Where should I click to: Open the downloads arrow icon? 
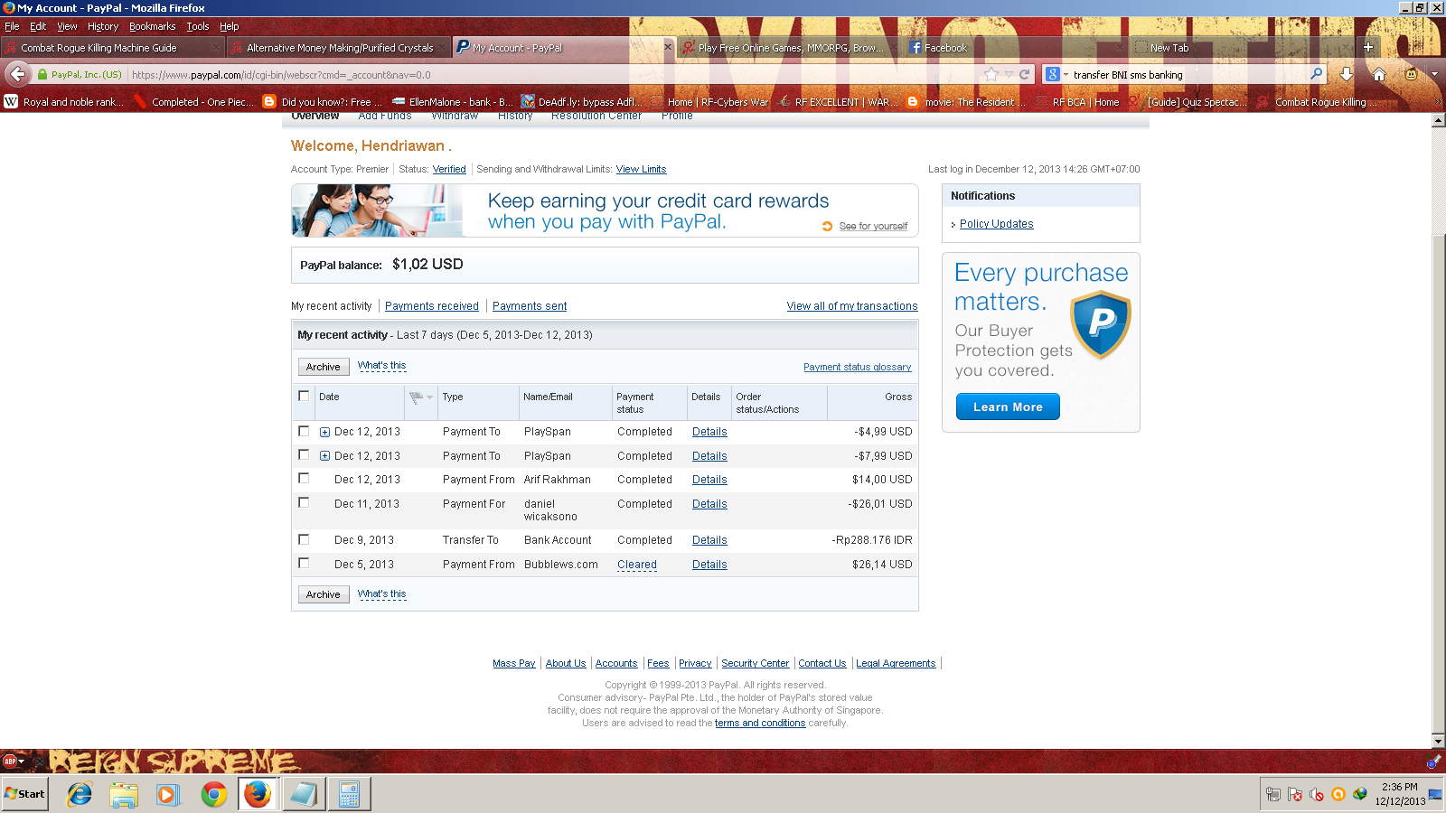pyautogui.click(x=1347, y=74)
